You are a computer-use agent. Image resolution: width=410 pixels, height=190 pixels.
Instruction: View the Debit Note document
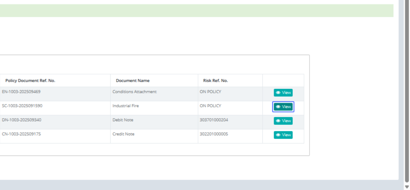click(283, 121)
